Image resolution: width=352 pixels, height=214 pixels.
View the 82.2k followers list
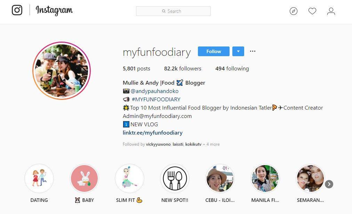tap(183, 68)
